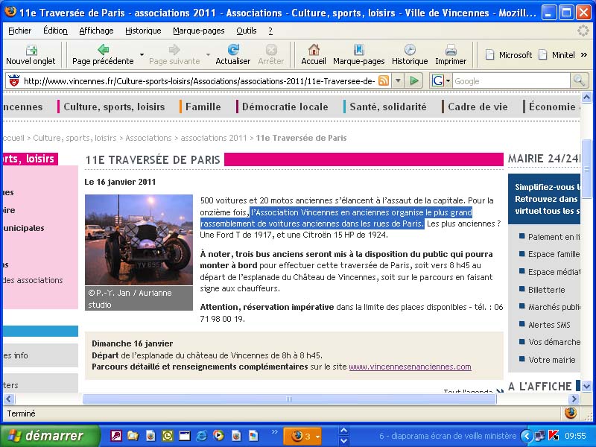Click horizontal scrollbar right arrow
596x447 pixels.
(574, 399)
